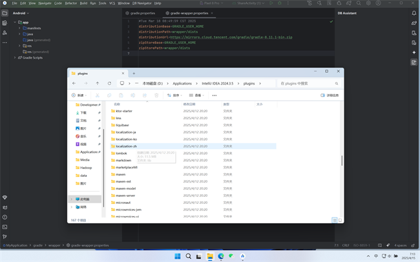The width and height of the screenshot is (420, 262).
Task: Go up one folder level in Explorer
Action: [98, 83]
